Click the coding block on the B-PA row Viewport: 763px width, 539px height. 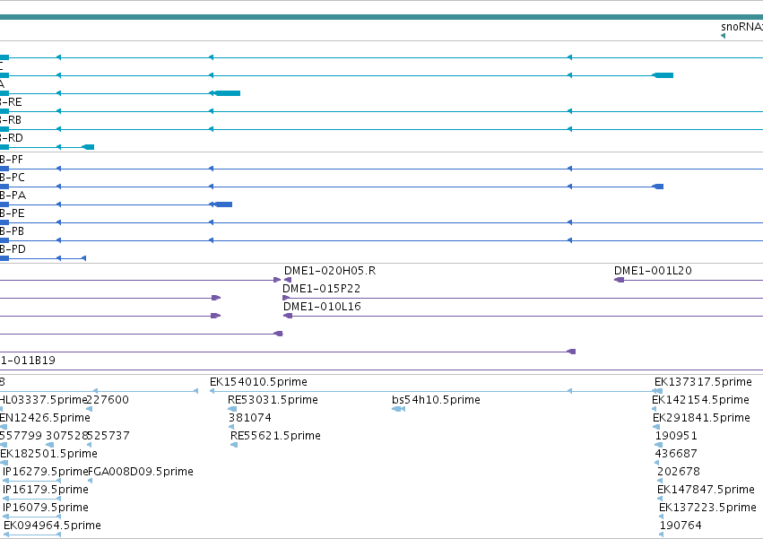223,204
